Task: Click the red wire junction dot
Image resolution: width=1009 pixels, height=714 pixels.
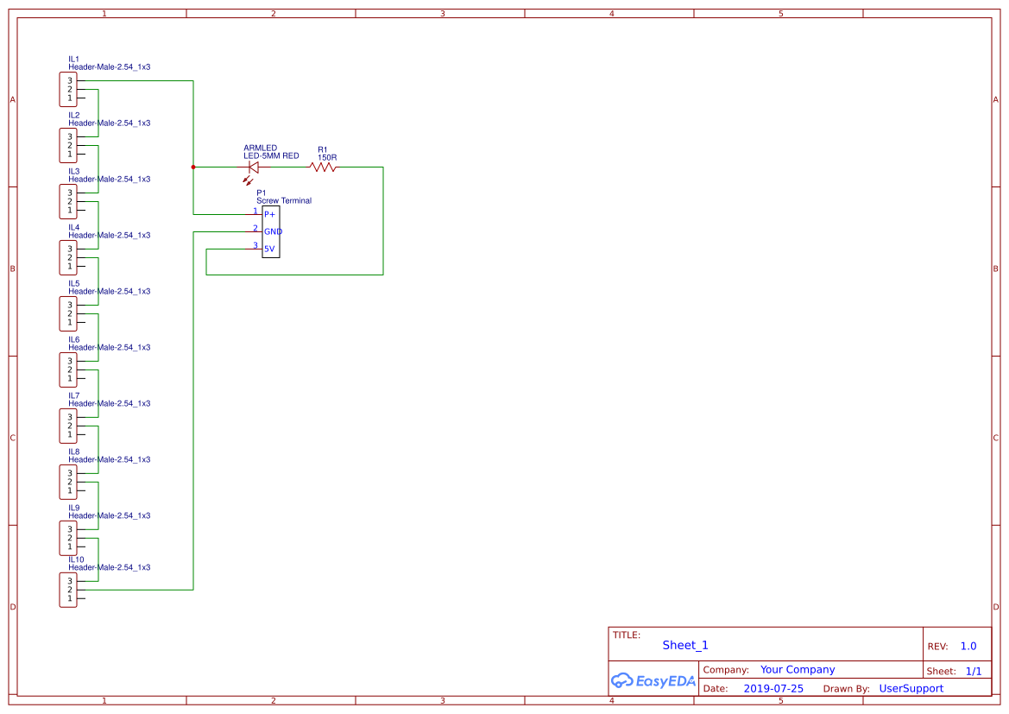Action: click(192, 167)
